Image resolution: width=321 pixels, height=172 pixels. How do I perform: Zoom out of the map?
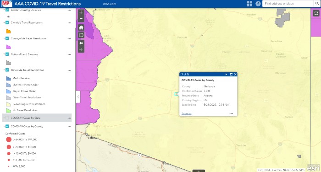point(81,19)
